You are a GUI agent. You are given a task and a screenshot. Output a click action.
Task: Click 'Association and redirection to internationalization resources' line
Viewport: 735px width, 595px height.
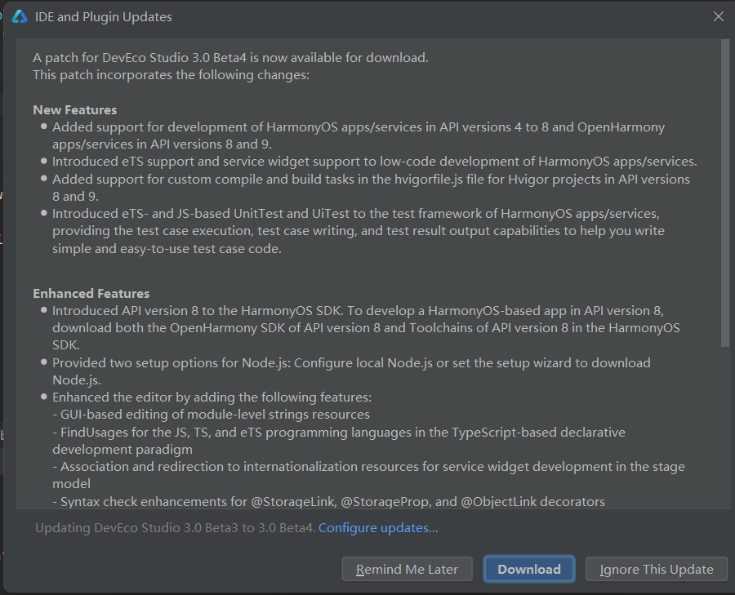point(368,475)
